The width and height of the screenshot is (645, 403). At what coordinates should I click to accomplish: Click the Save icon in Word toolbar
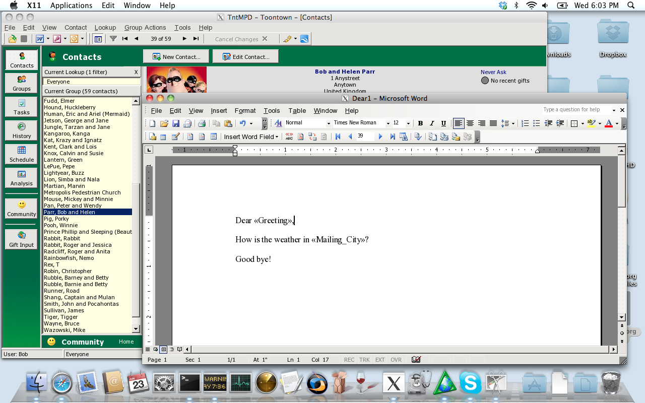tap(176, 123)
